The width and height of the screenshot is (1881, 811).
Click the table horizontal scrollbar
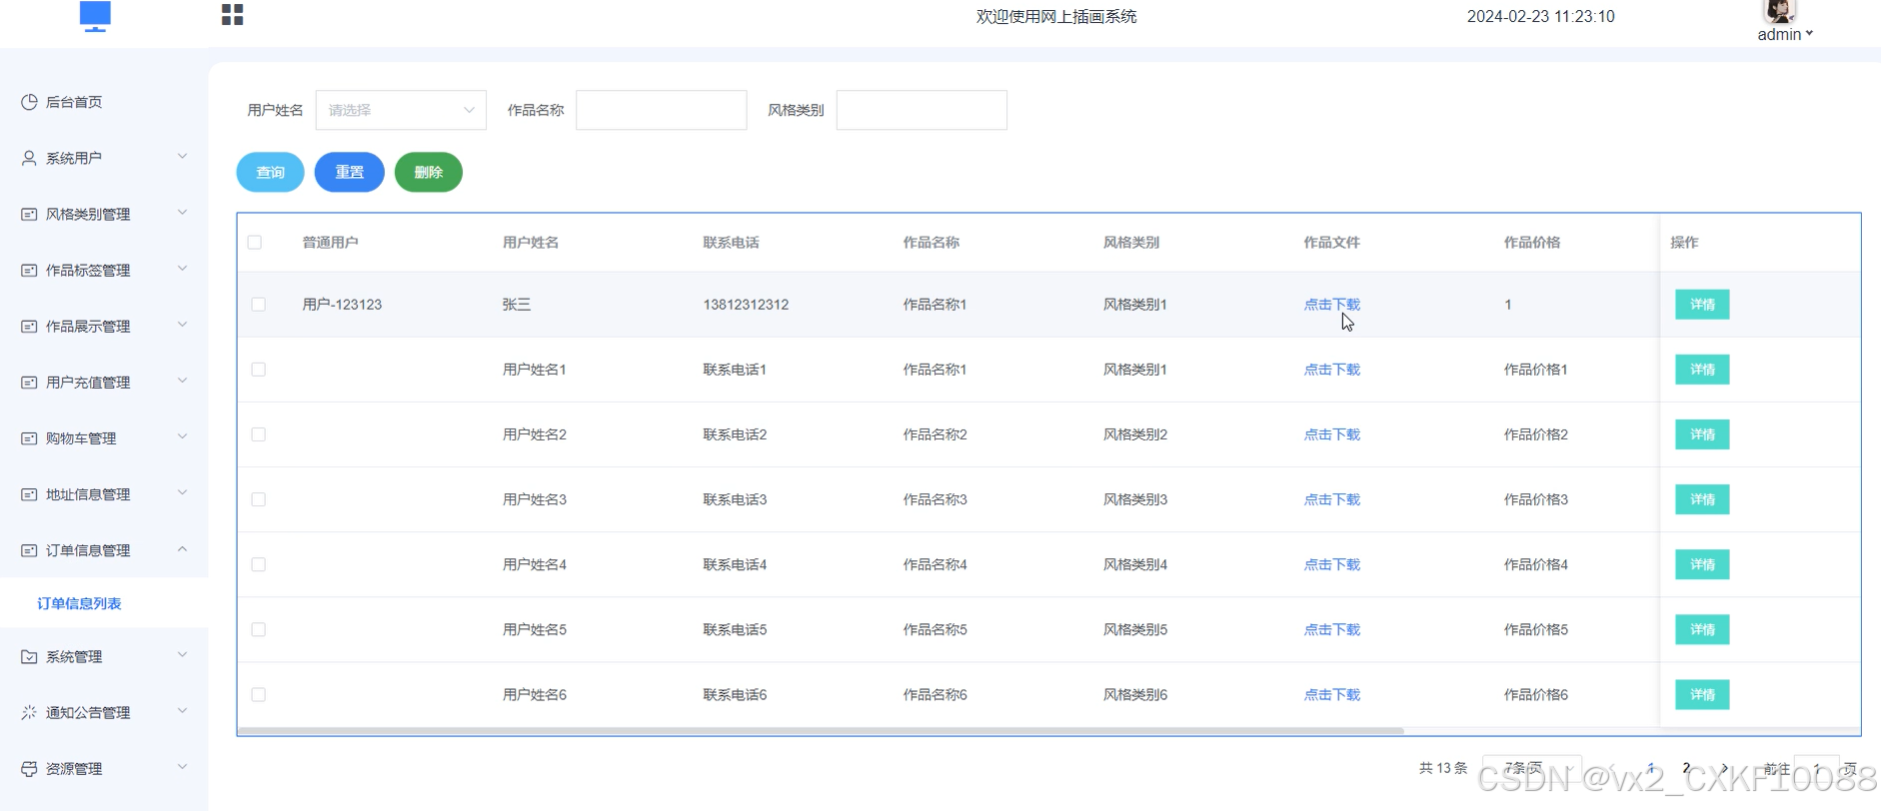point(821,731)
